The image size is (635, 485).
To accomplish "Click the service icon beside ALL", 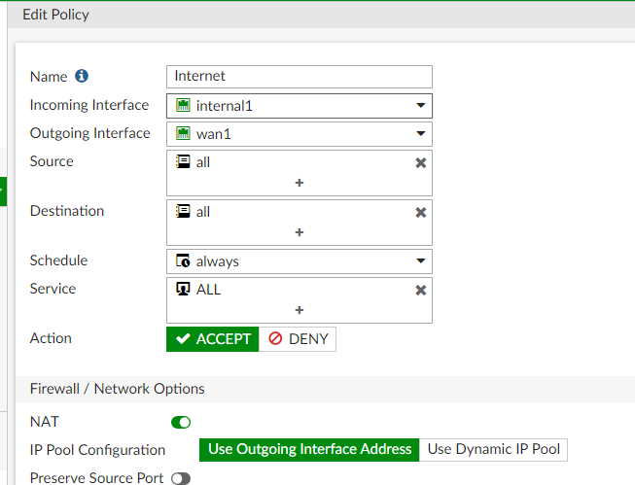I will point(183,289).
